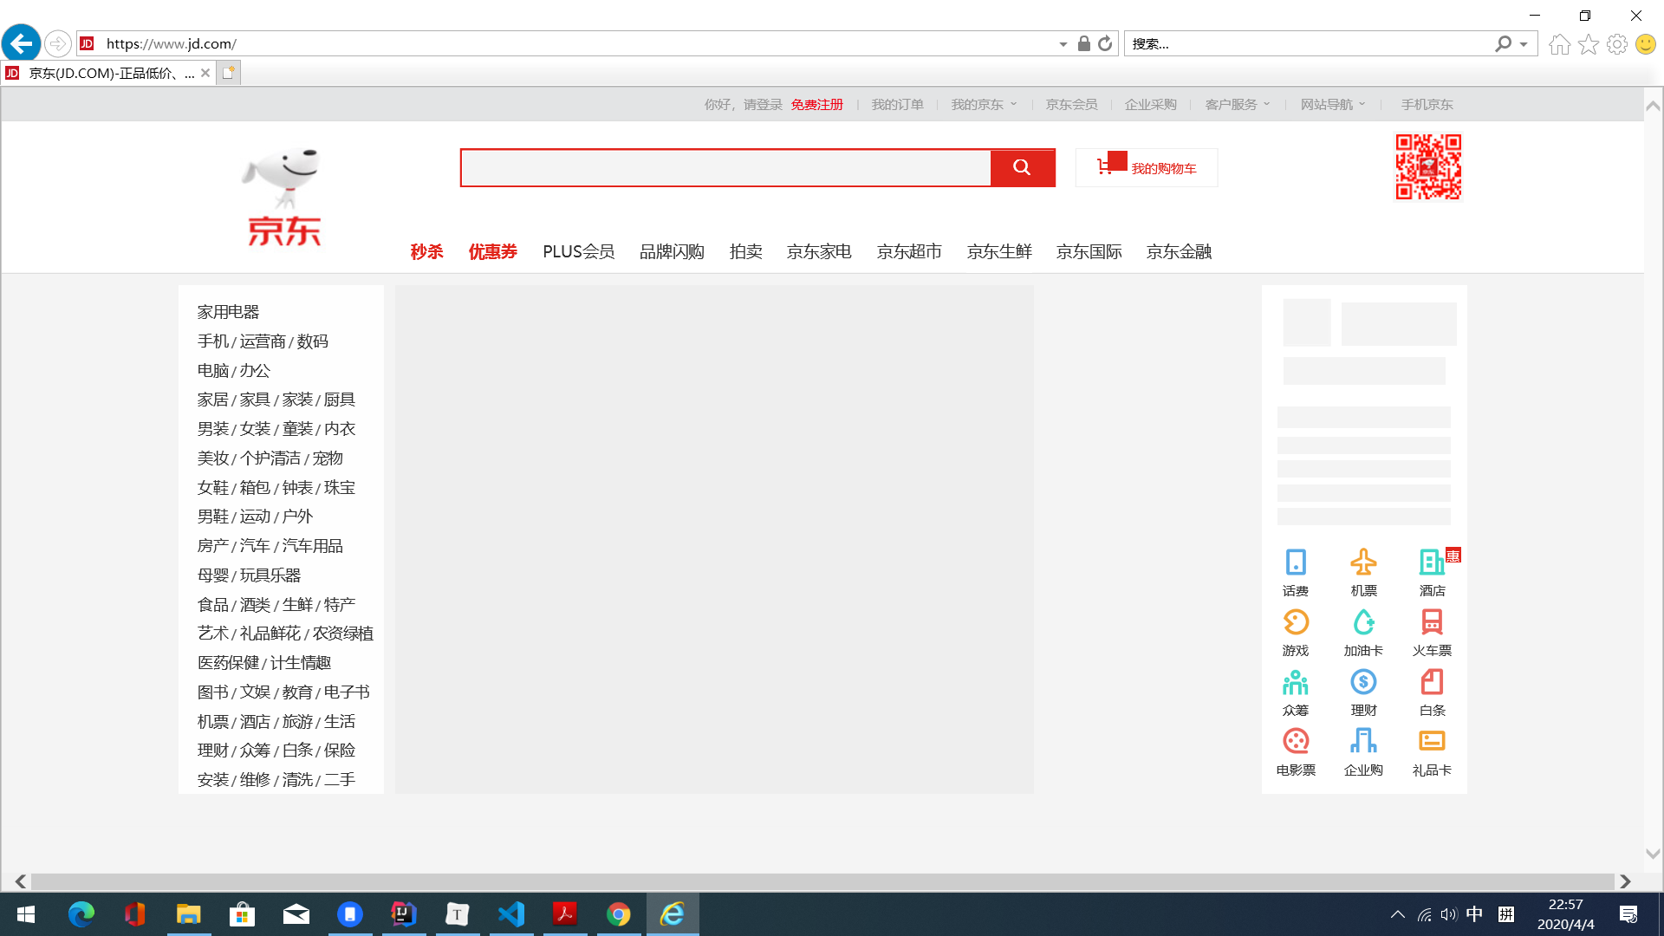1664x936 pixels.
Task: Click the 免费注册 register link
Action: [816, 105]
